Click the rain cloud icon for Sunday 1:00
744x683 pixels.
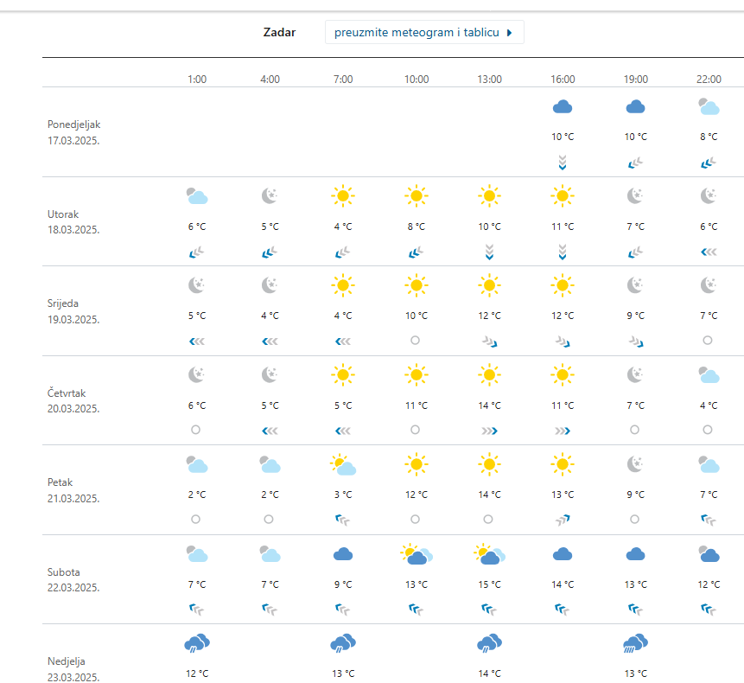tap(197, 643)
